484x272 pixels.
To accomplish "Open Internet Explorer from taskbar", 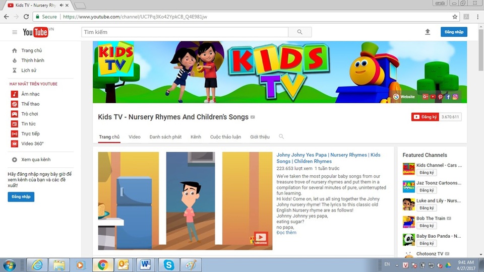I will tap(37, 265).
